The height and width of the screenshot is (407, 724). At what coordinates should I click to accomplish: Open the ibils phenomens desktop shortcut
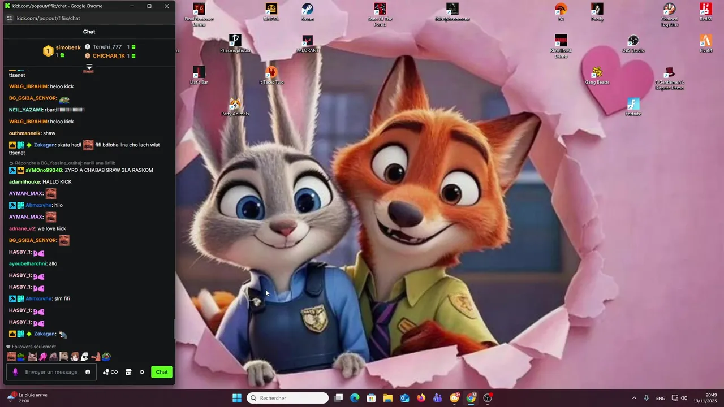point(452,12)
